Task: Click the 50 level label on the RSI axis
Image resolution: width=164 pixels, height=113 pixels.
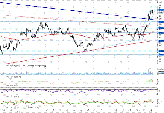Action: click(x=159, y=91)
